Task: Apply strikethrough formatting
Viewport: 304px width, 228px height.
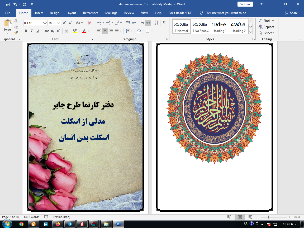Action: coord(46,31)
